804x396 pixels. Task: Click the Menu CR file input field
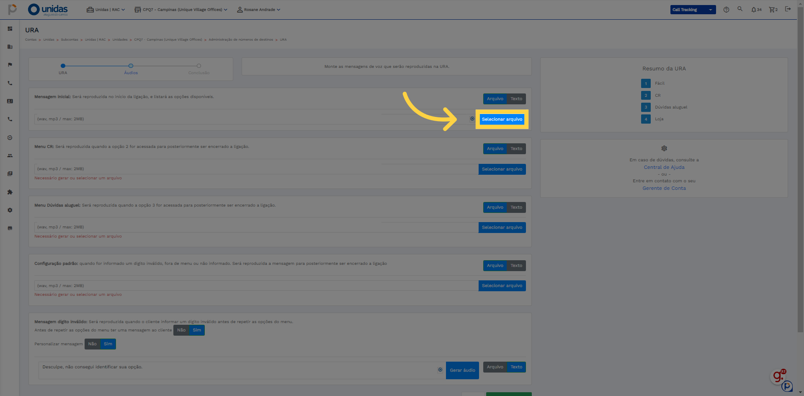coord(256,169)
